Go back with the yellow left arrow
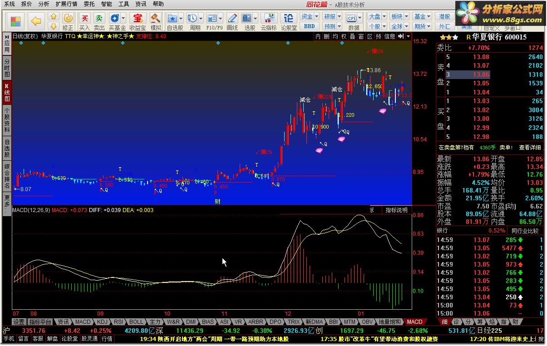The height and width of the screenshot is (346, 547). click(x=36, y=21)
